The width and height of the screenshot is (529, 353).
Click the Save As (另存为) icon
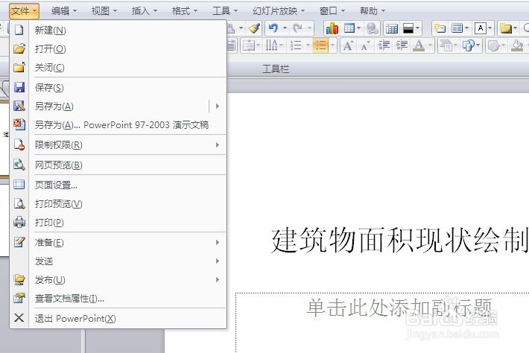tap(19, 106)
